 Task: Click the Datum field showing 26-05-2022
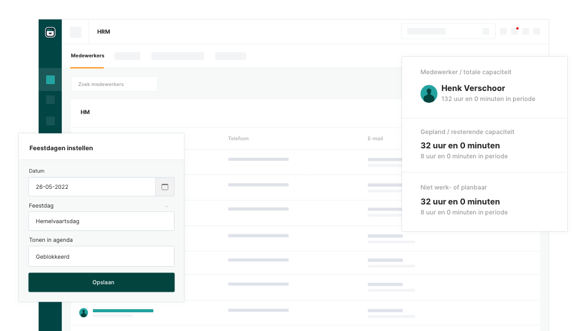[x=92, y=187]
